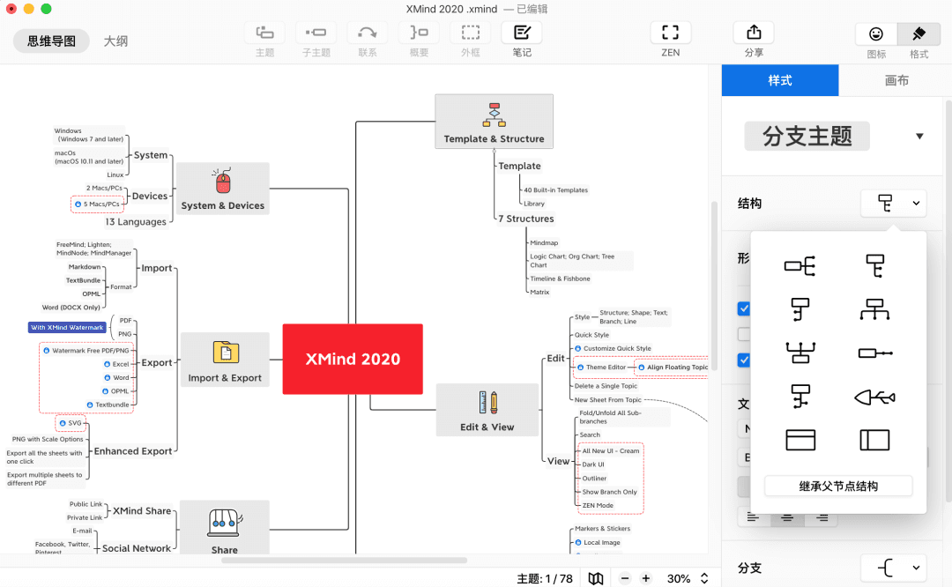Select the Template & Structure topic
The width and height of the screenshot is (952, 587).
click(x=495, y=122)
